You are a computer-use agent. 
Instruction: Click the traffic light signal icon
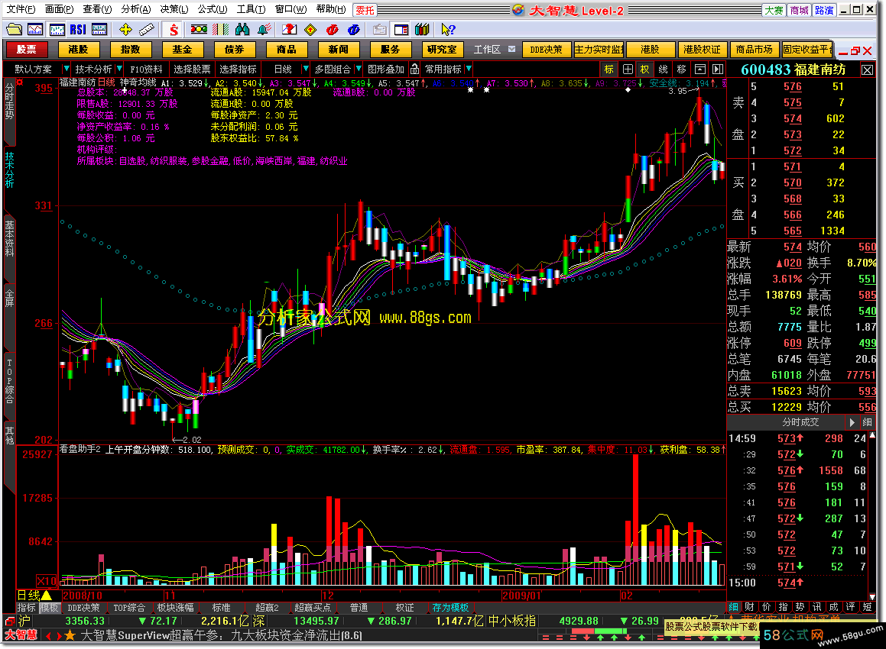tap(199, 29)
